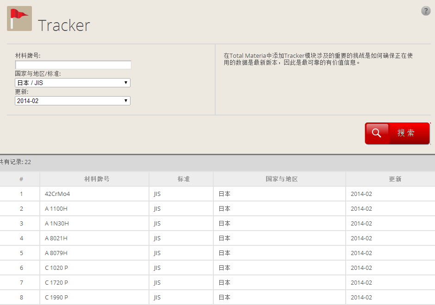Screen dimensions: 435x305
Task: Expand the 更新 dropdown showing 2014-02
Action: pos(73,101)
